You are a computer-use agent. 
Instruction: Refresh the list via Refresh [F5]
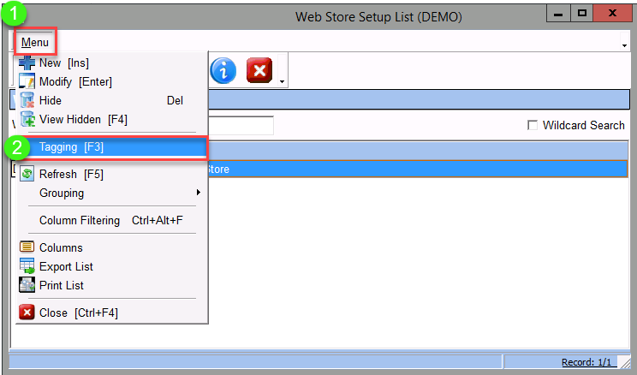click(x=70, y=174)
